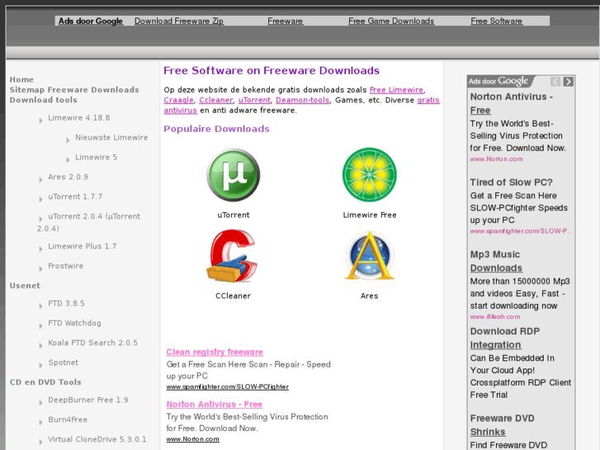Open Koala FTD Search 2.0.5 link
The image size is (600, 450).
[92, 343]
